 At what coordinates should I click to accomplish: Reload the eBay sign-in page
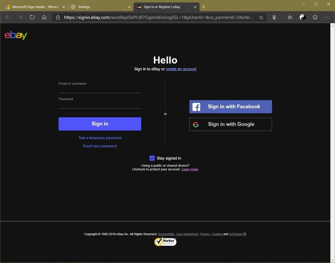(x=32, y=17)
